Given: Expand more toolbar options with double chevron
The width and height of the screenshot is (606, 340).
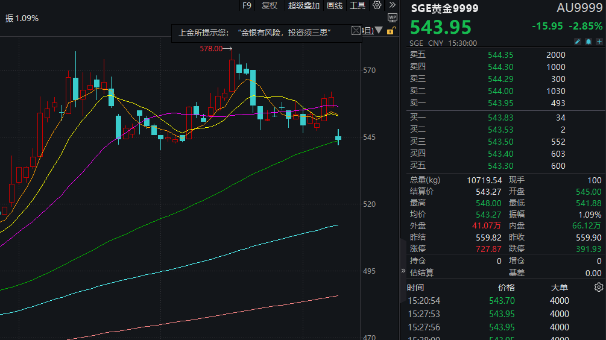Looking at the screenshot, I should 392,5.
